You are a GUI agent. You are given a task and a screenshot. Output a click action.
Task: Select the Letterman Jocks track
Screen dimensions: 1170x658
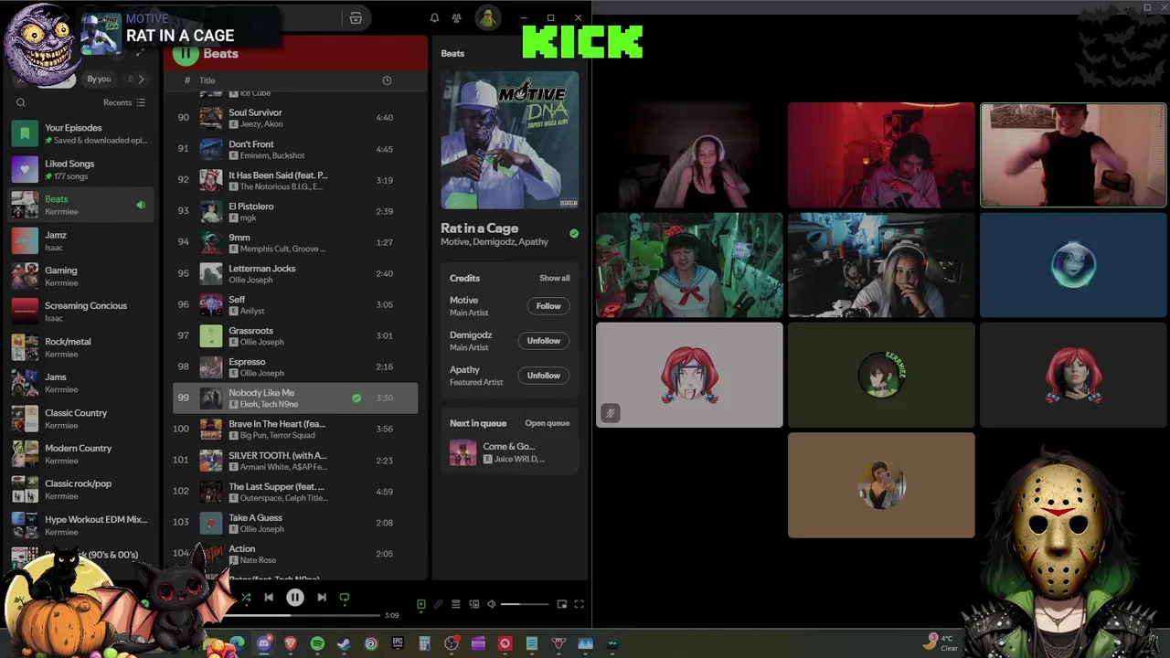[x=295, y=273]
